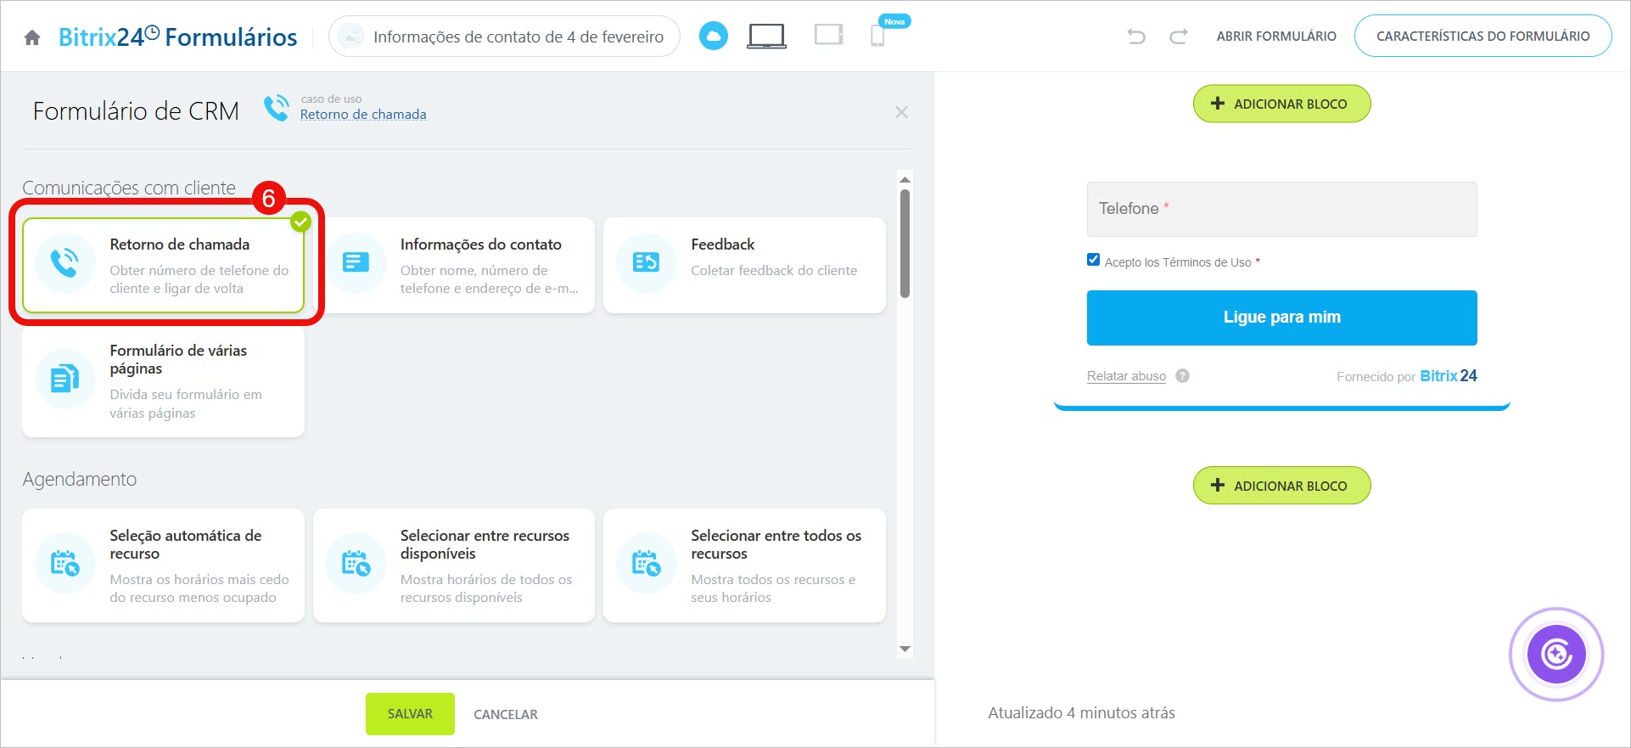Open Características do Formulário
Viewport: 1631px width, 748px height.
point(1482,37)
